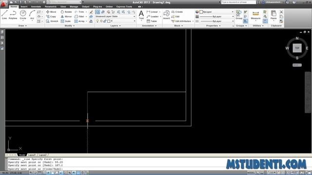Choose the Stretch command
This screenshot has width=312, height=175.
[x=52, y=21]
